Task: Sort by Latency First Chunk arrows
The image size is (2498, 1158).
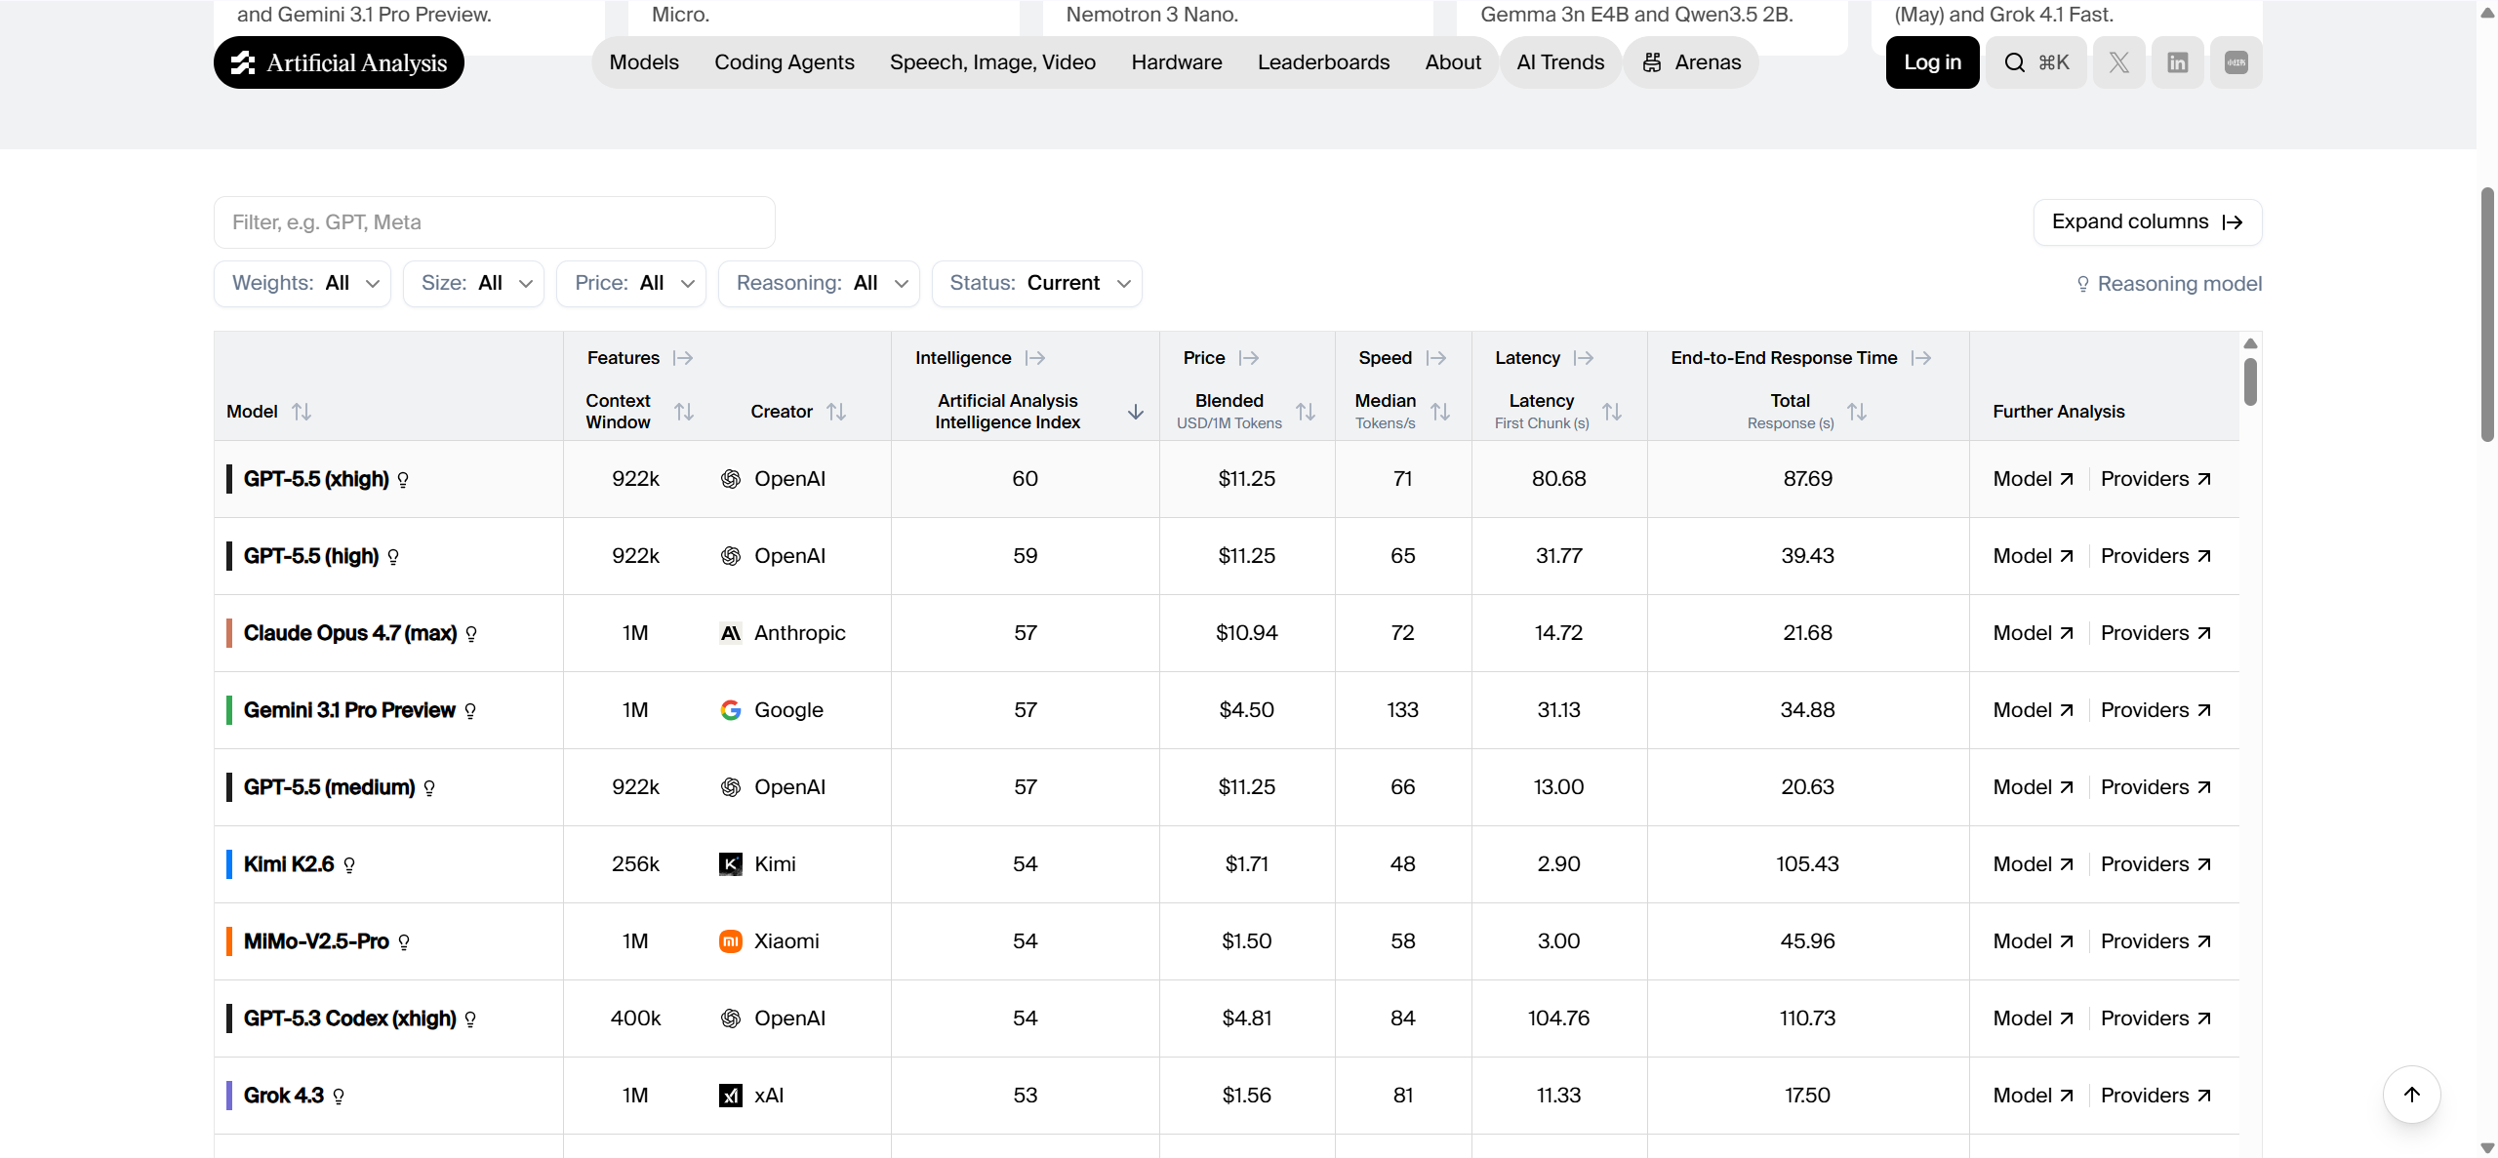Action: 1612,412
